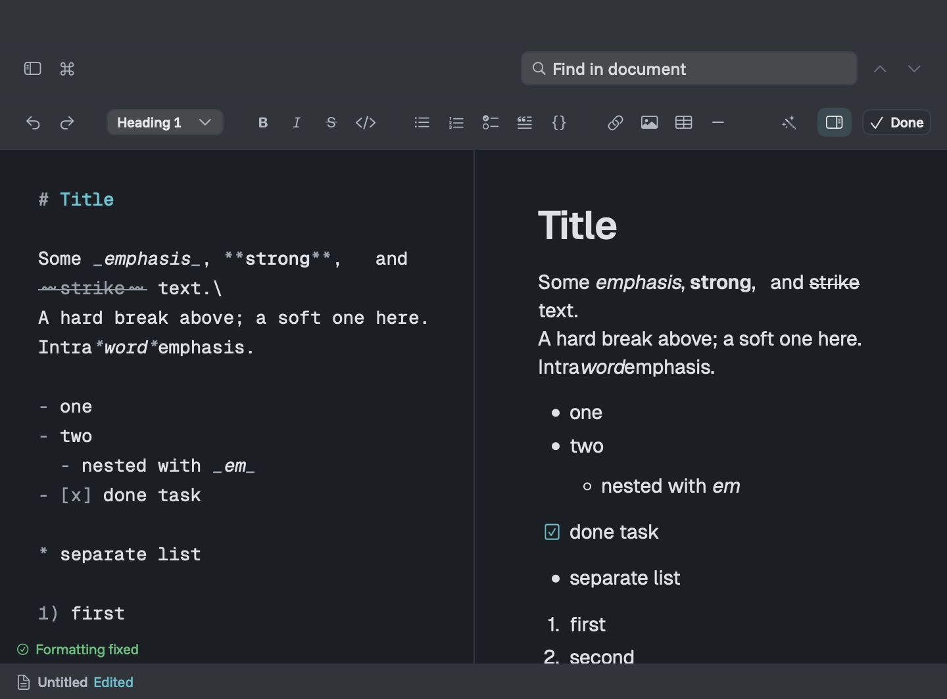Click '1) first' line in the editor
The width and height of the screenshot is (947, 699).
click(82, 614)
